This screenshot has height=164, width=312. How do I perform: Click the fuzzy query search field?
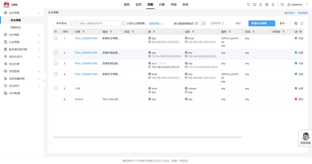[x=97, y=23]
